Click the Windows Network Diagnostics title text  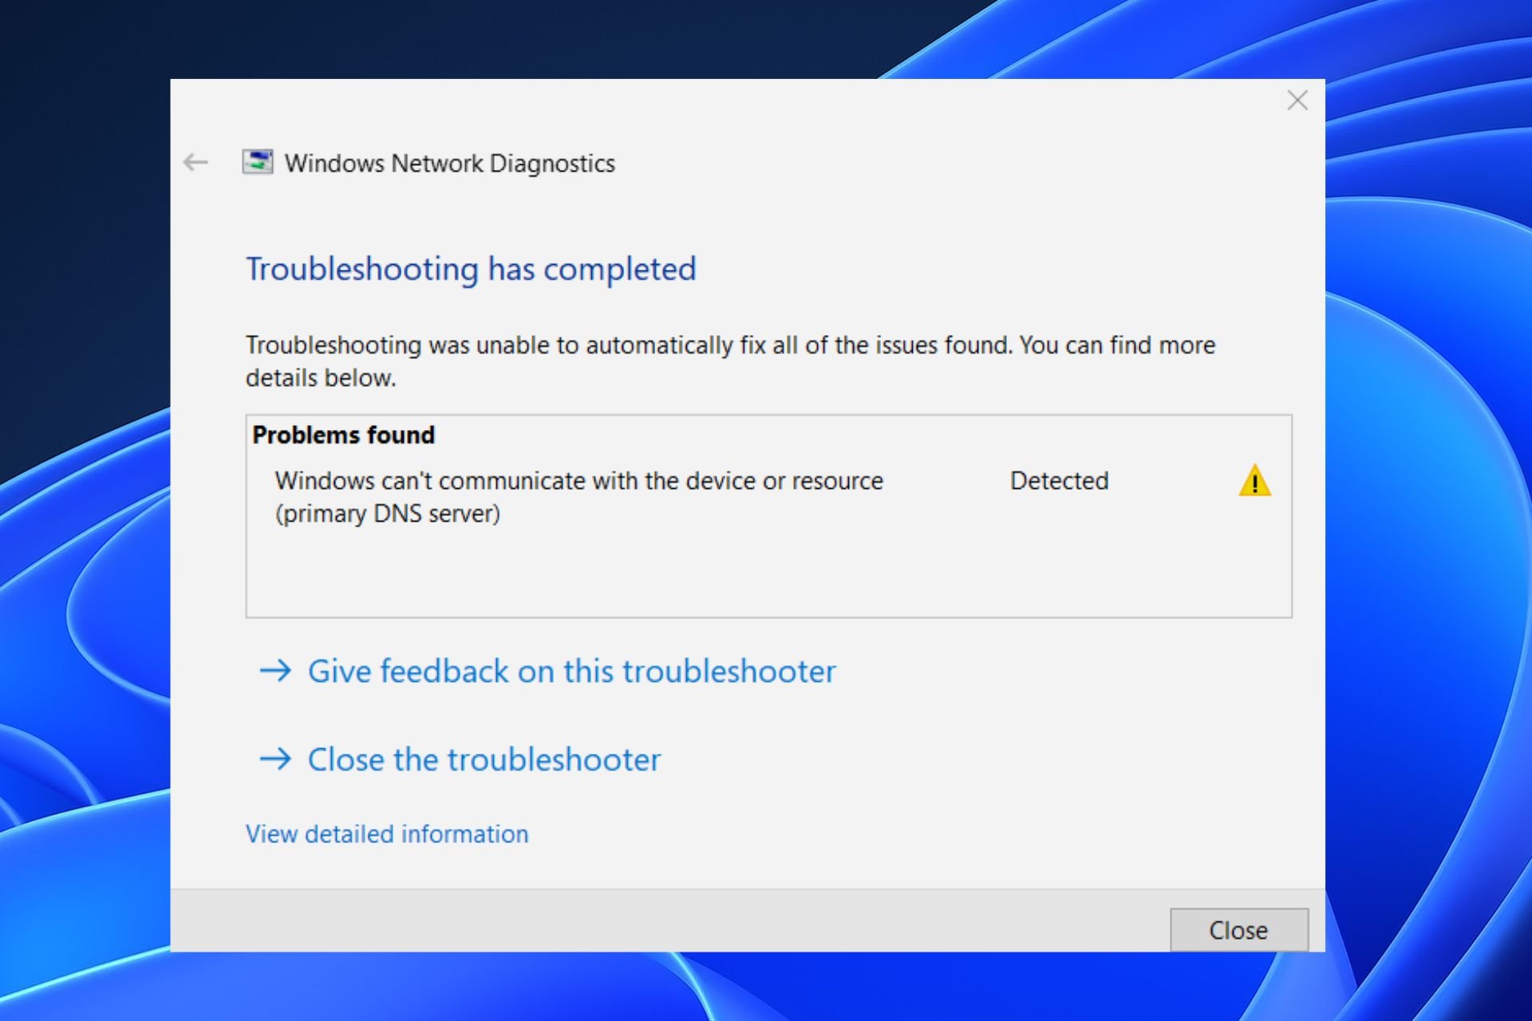450,164
